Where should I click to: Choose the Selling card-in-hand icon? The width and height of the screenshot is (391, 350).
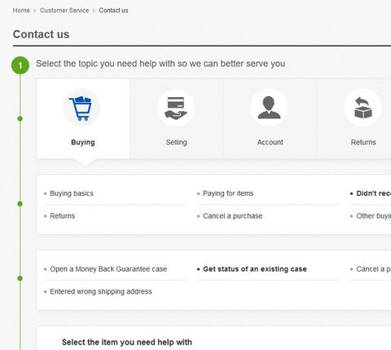[175, 108]
